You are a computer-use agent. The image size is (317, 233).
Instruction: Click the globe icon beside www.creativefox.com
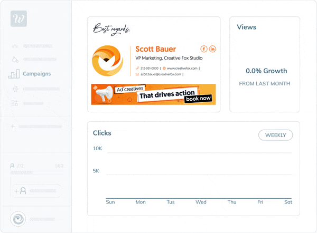click(164, 69)
